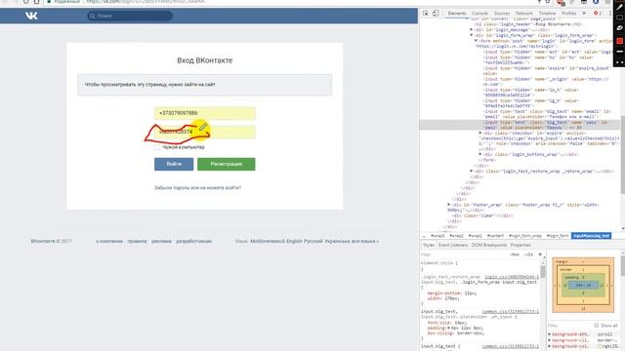Image resolution: width=625 pixels, height=351 pixels.
Task: Select the line thickness tool in the black toolbar
Action: [x=619, y=52]
